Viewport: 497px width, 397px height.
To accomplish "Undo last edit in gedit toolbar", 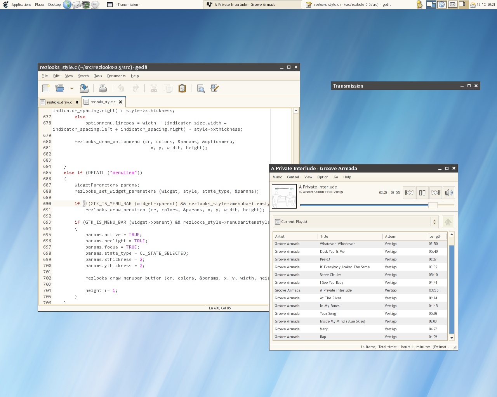I will point(121,88).
